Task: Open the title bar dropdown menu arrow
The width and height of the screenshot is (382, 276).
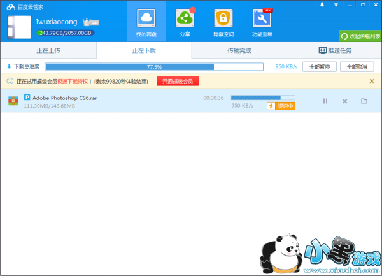Action: (x=336, y=5)
